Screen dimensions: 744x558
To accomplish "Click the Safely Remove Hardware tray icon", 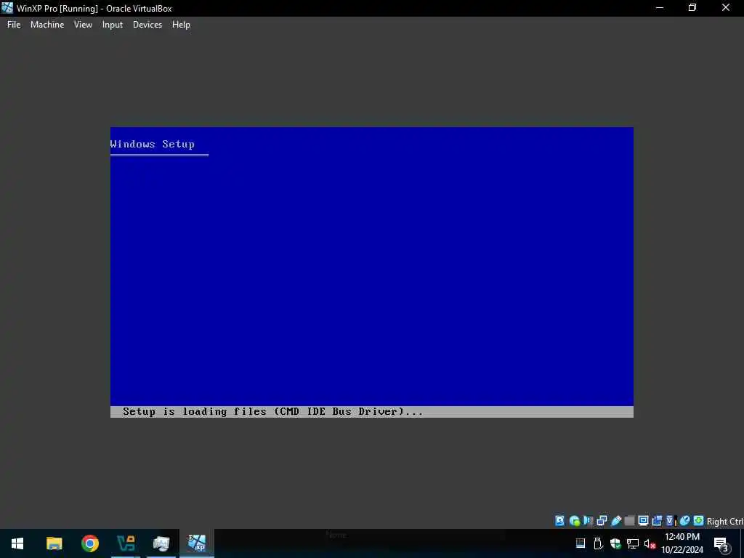I will 598,543.
